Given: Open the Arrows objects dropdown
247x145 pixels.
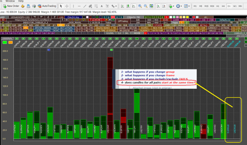Looking at the screenshot, I should pyautogui.click(x=114, y=6).
